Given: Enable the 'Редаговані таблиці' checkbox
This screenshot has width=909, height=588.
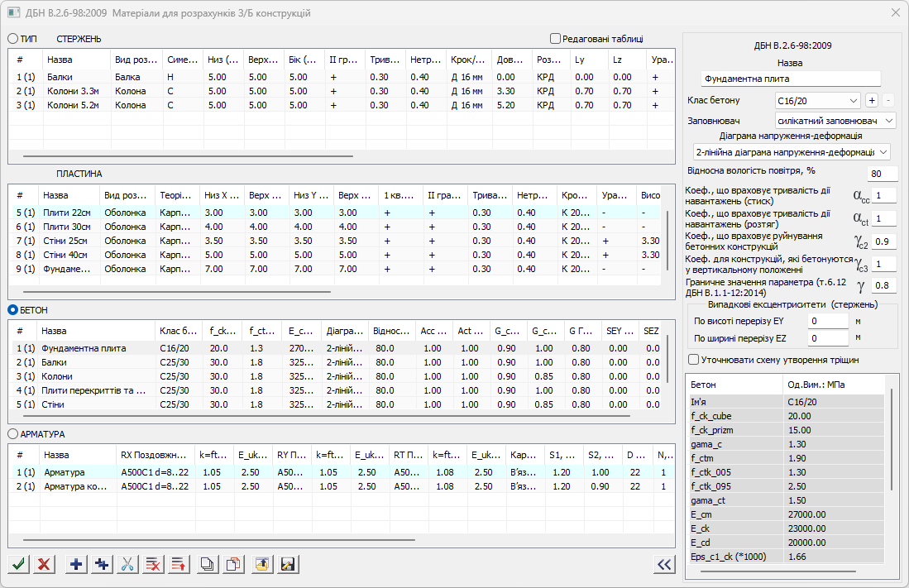Looking at the screenshot, I should pos(555,38).
